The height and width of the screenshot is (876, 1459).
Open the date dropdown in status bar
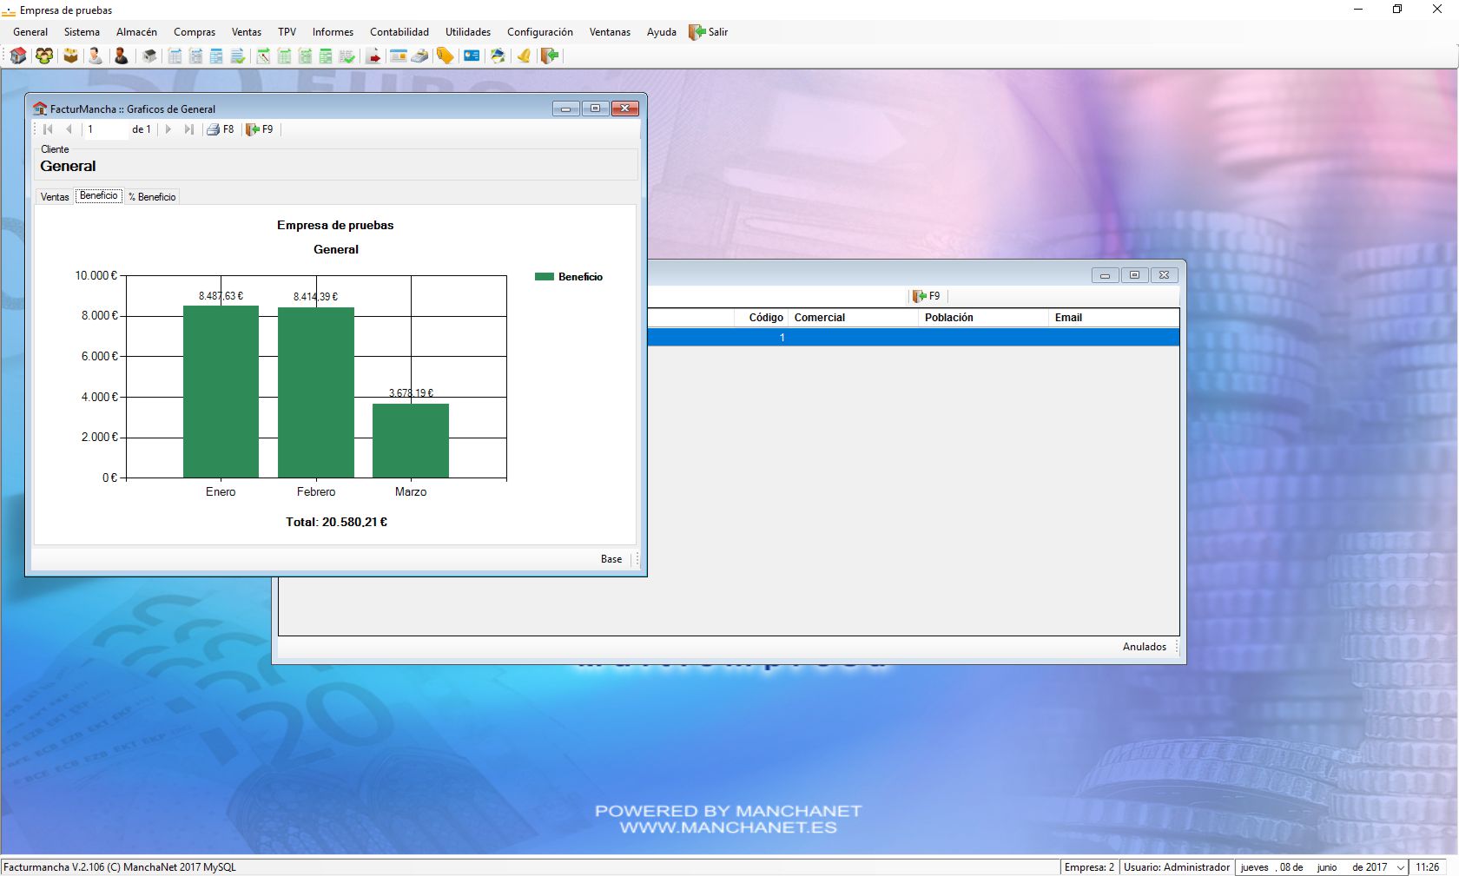pos(1400,867)
